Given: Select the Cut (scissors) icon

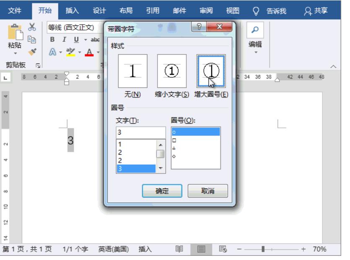Looking at the screenshot, I should [32, 27].
